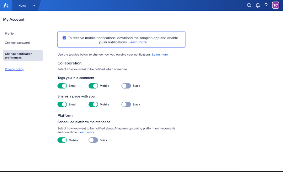Image resolution: width=283 pixels, height=172 pixels.
Task: Go to Change password
Action: tap(17, 43)
